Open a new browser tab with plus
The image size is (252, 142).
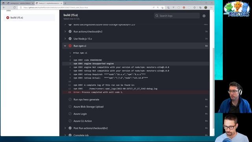click(65, 3)
